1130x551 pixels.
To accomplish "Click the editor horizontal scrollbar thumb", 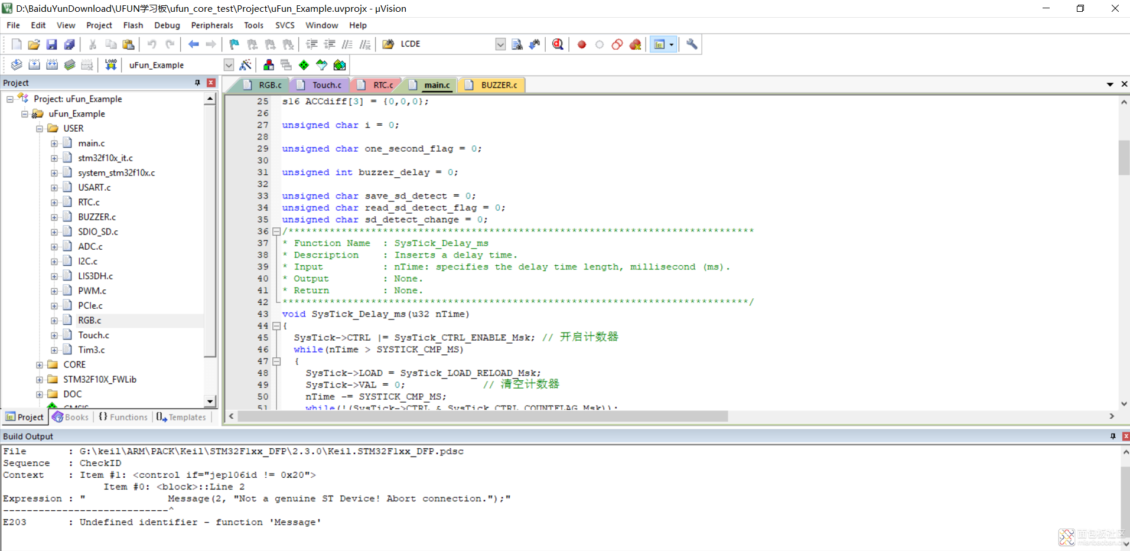I will pos(483,416).
